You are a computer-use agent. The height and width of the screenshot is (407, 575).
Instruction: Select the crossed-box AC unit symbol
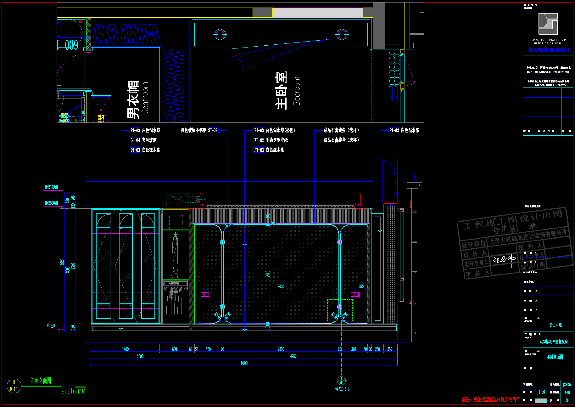(x=177, y=199)
